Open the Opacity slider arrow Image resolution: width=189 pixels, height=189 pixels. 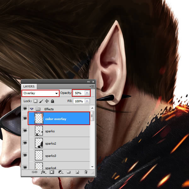point(87,93)
